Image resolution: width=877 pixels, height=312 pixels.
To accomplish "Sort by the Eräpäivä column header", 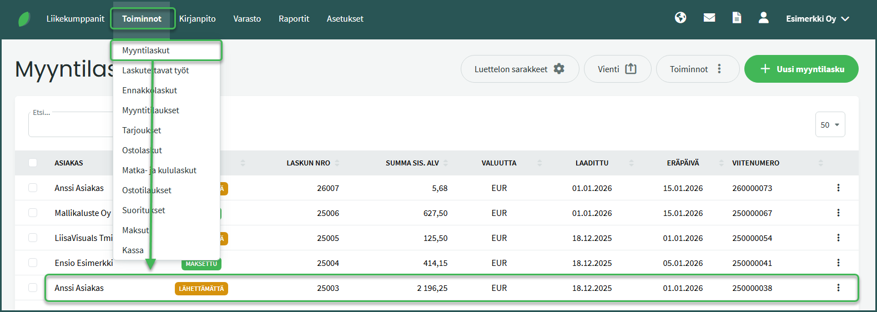I will [683, 163].
